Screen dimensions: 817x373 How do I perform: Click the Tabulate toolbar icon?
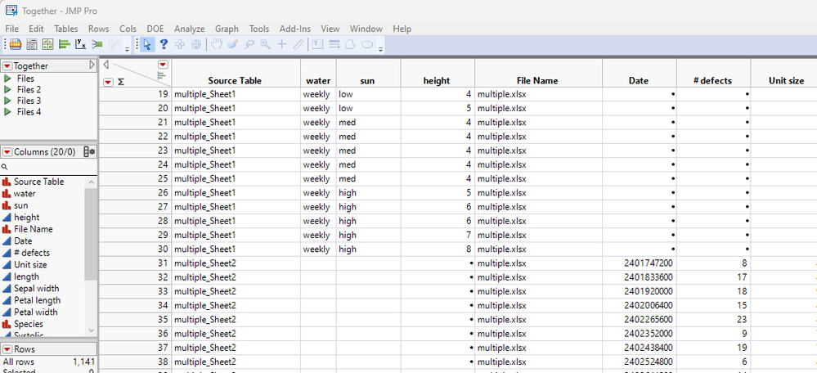[x=32, y=45]
